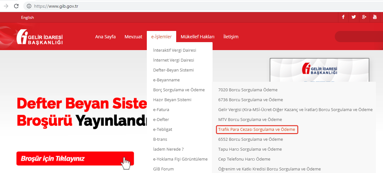Reload the page with browser refresh icon
This screenshot has height=173, width=383.
(x=16, y=6)
